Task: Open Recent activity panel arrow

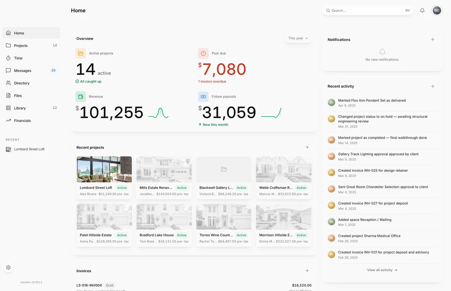Action: pyautogui.click(x=433, y=86)
